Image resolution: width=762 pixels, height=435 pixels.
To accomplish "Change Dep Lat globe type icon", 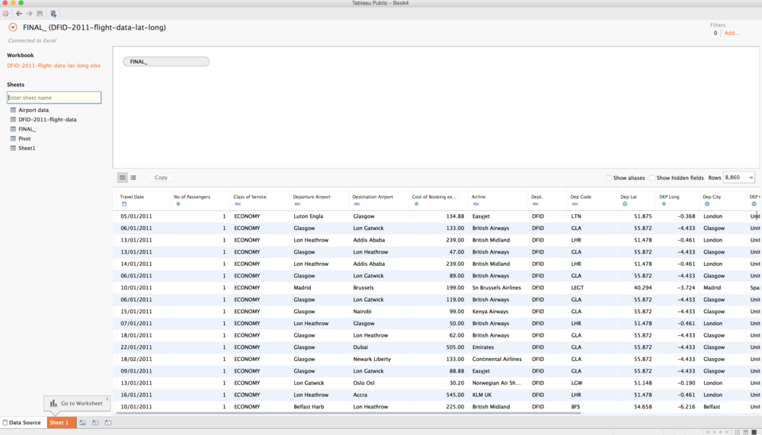I will pyautogui.click(x=625, y=204).
